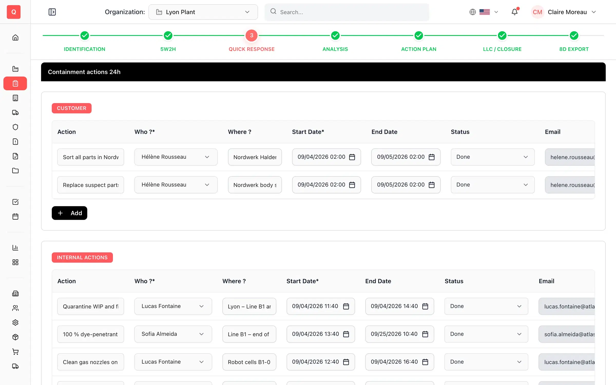Image resolution: width=616 pixels, height=385 pixels.
Task: Open calendar picker for Sort all parts start date
Action: 352,157
